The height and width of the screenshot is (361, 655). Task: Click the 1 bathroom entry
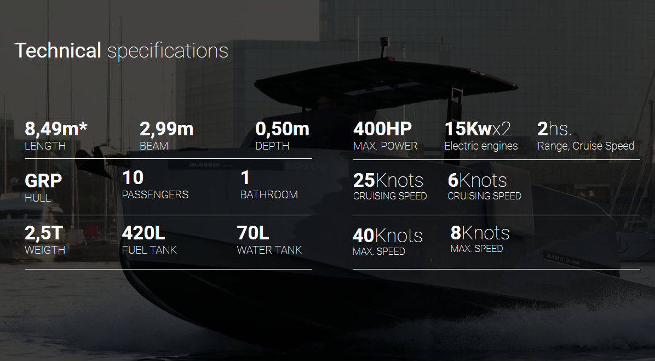tap(245, 178)
